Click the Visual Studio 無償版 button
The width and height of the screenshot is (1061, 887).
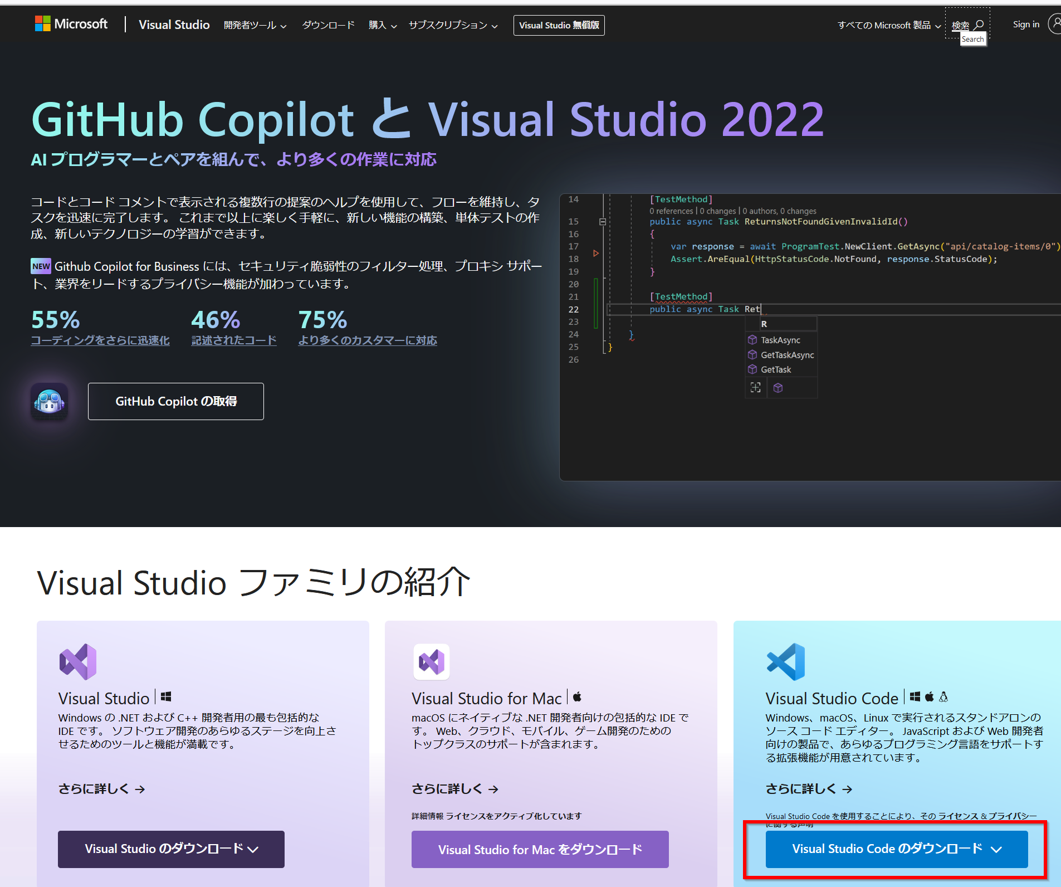coord(559,25)
